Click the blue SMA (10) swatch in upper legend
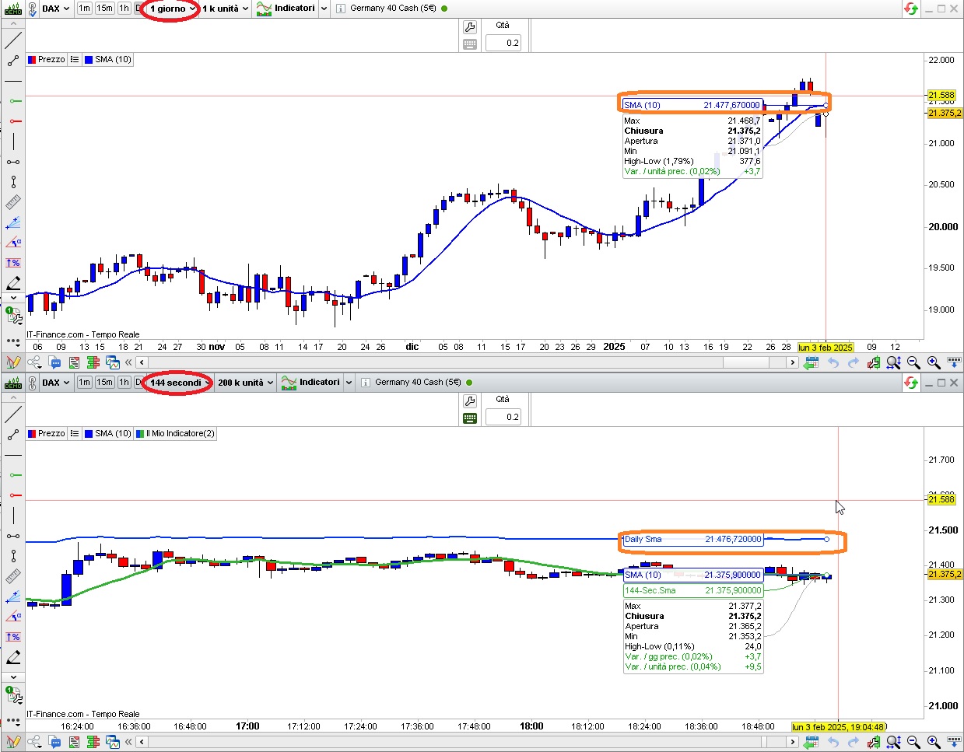The height and width of the screenshot is (752, 964). [x=89, y=60]
